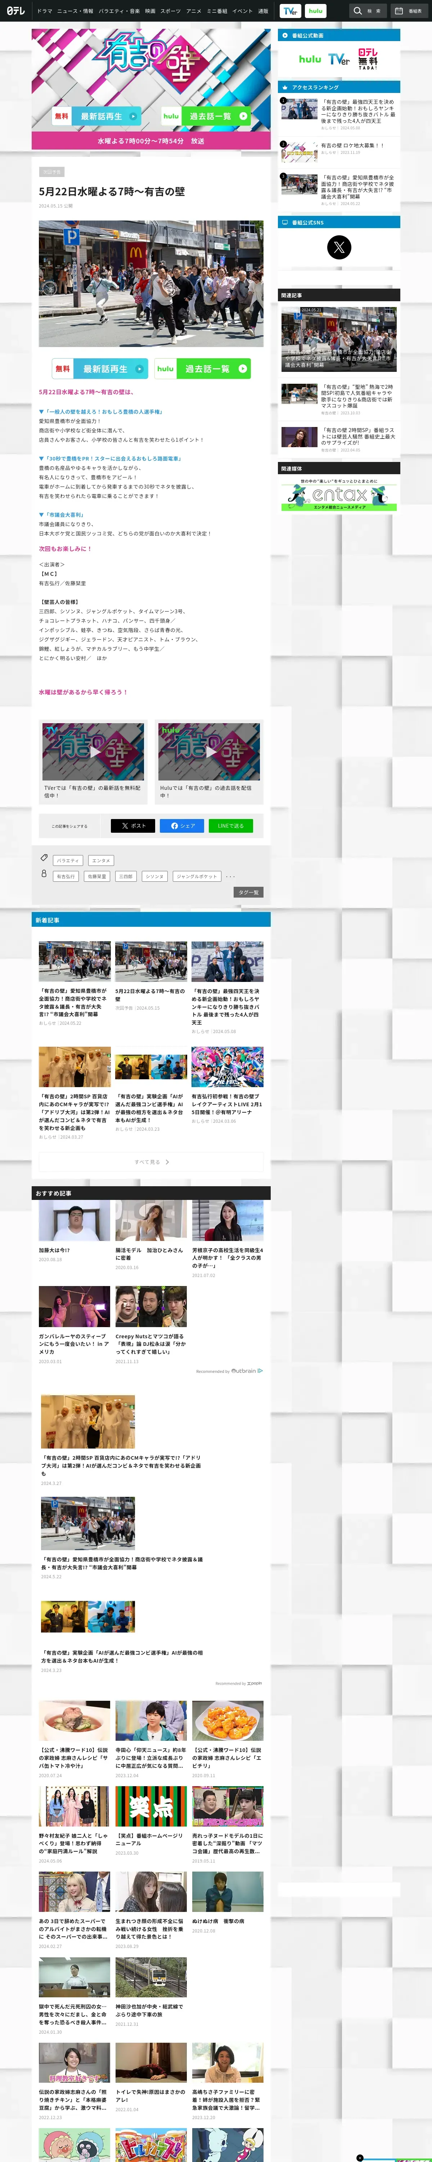The height and width of the screenshot is (2162, 432).
Task: Click the バラエティ tag
Action: coord(68,860)
